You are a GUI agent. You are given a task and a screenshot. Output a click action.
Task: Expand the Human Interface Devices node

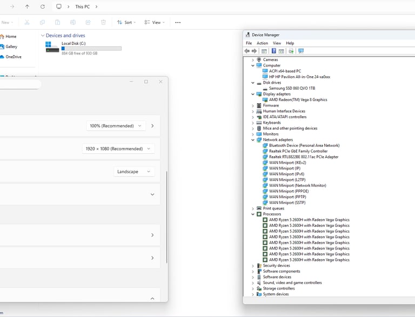[253, 112]
